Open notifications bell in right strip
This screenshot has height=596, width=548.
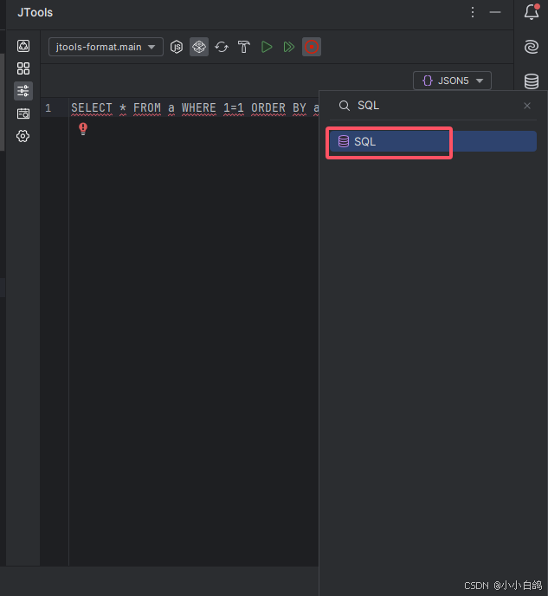tap(532, 12)
